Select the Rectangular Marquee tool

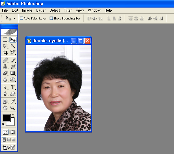[5, 40]
